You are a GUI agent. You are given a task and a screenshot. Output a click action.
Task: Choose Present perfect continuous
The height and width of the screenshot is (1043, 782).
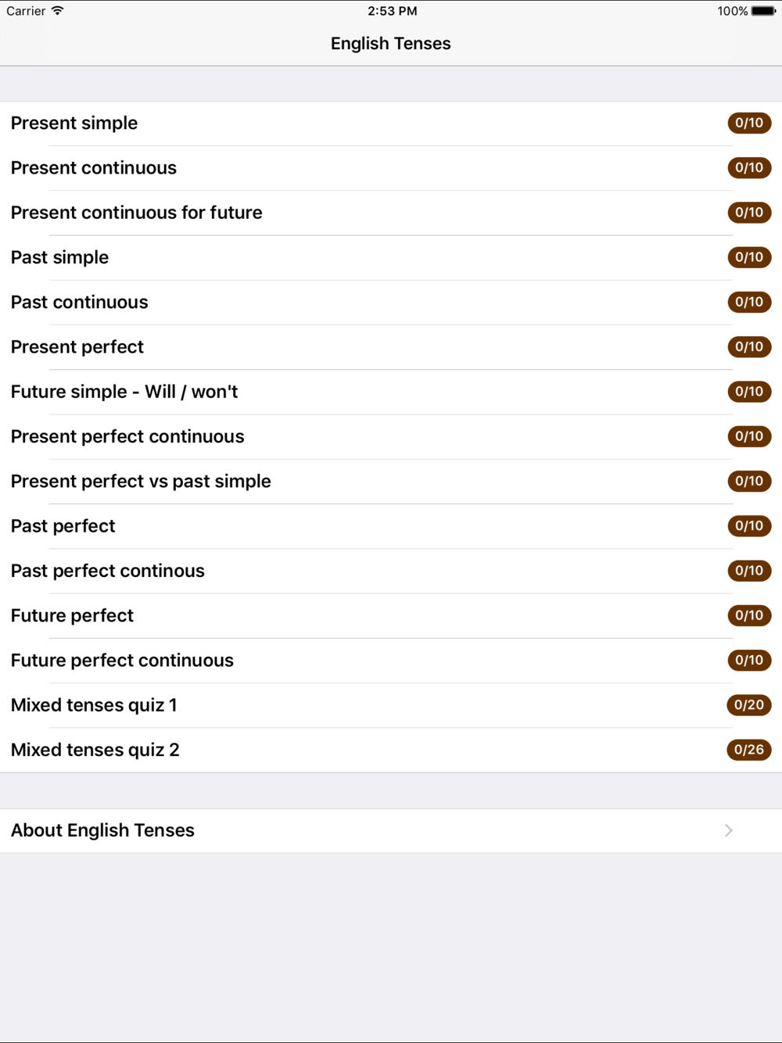[127, 436]
